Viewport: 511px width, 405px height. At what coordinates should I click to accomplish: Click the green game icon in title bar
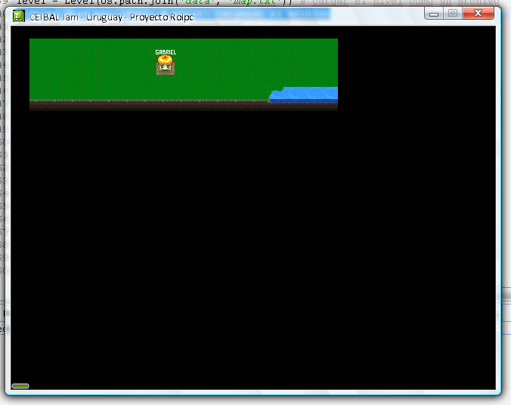19,16
